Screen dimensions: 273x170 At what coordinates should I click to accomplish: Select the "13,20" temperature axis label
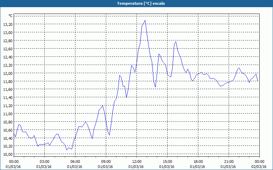[8, 24]
